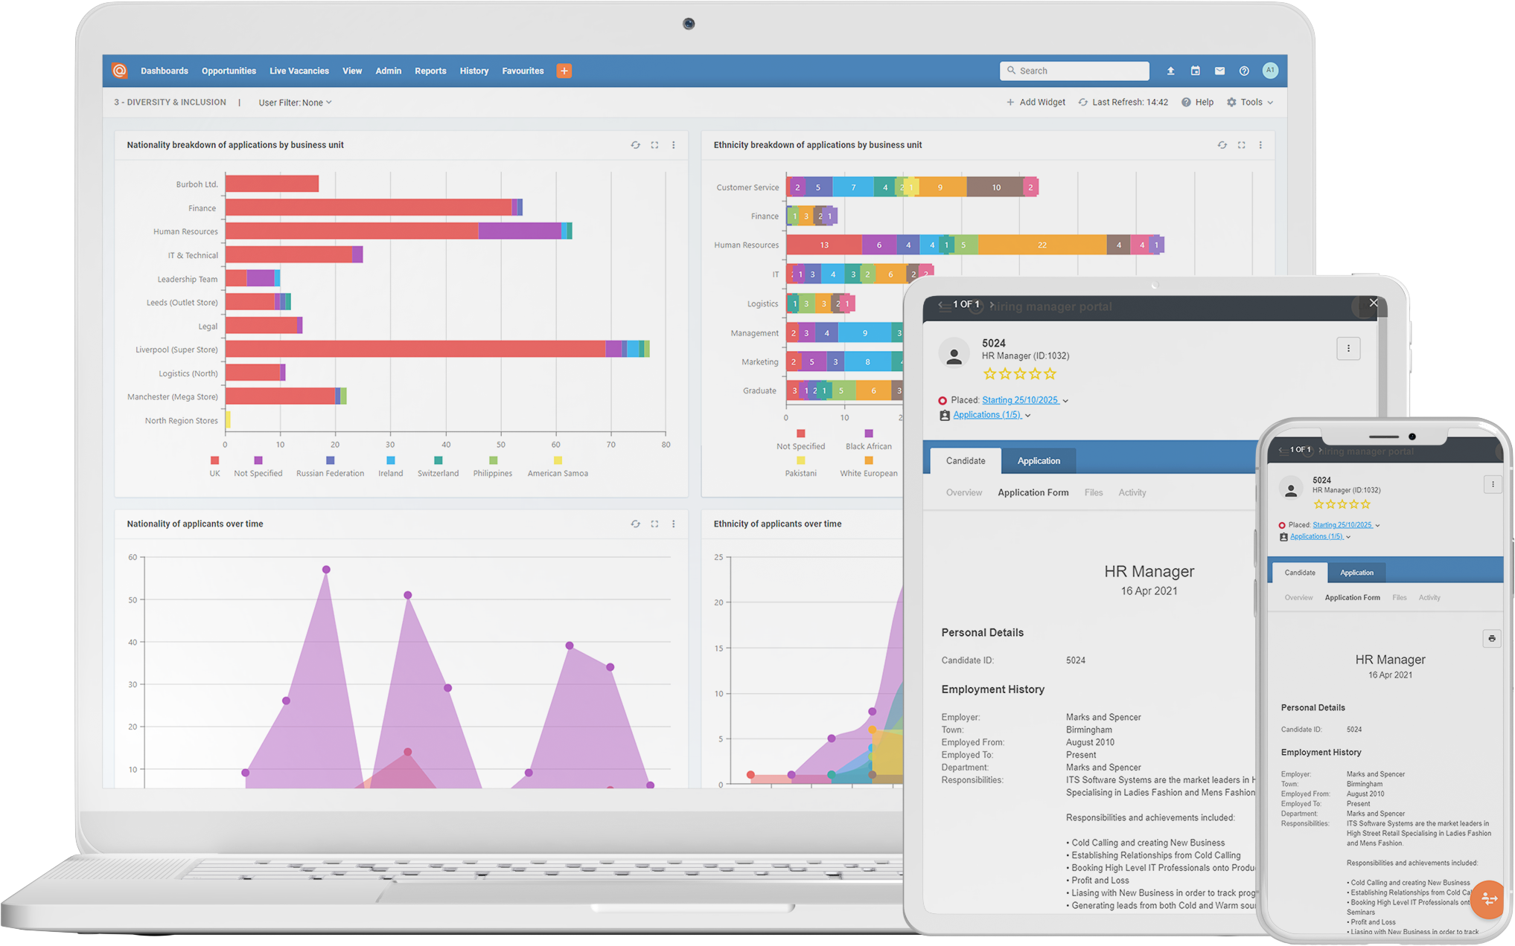The width and height of the screenshot is (1515, 946).
Task: Open Starting 25/10/2025 link on tablet
Action: (x=1019, y=400)
